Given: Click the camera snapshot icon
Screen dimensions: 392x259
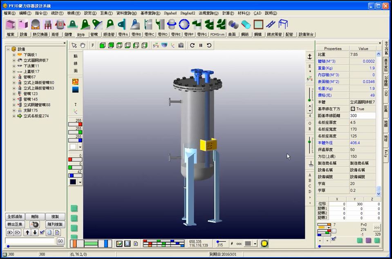Looking at the screenshot, I should click(181, 45).
